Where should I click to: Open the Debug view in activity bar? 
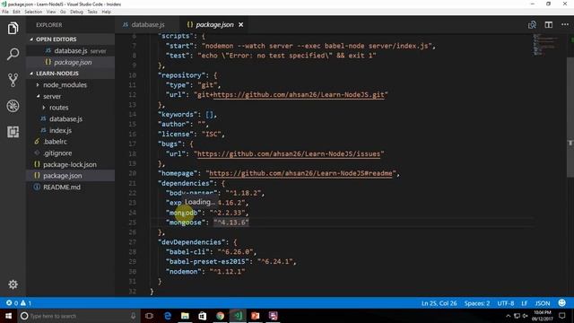pyautogui.click(x=13, y=106)
